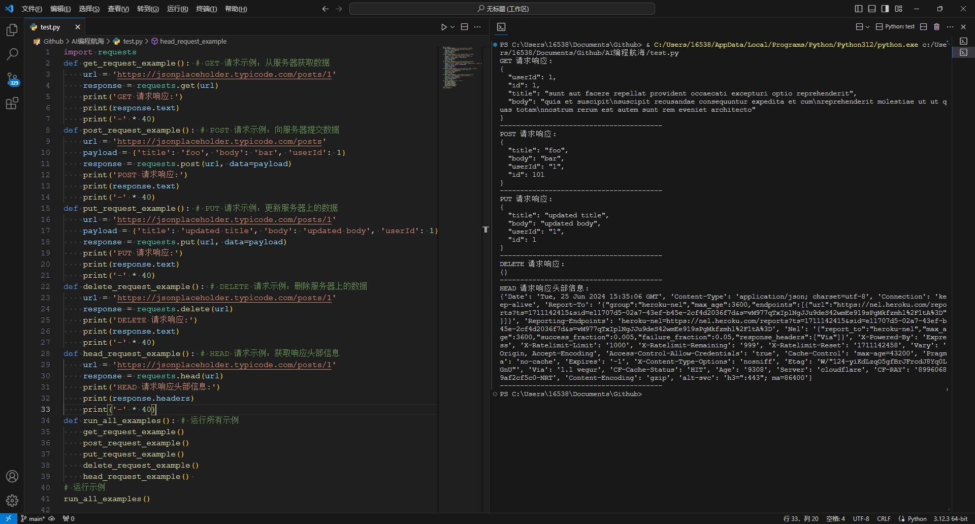The height and width of the screenshot is (524, 975).
Task: Open the 转到(G) menu
Action: [148, 9]
